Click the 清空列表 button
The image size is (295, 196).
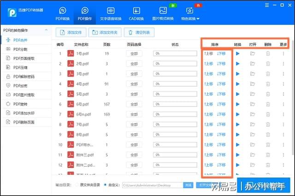(139, 32)
